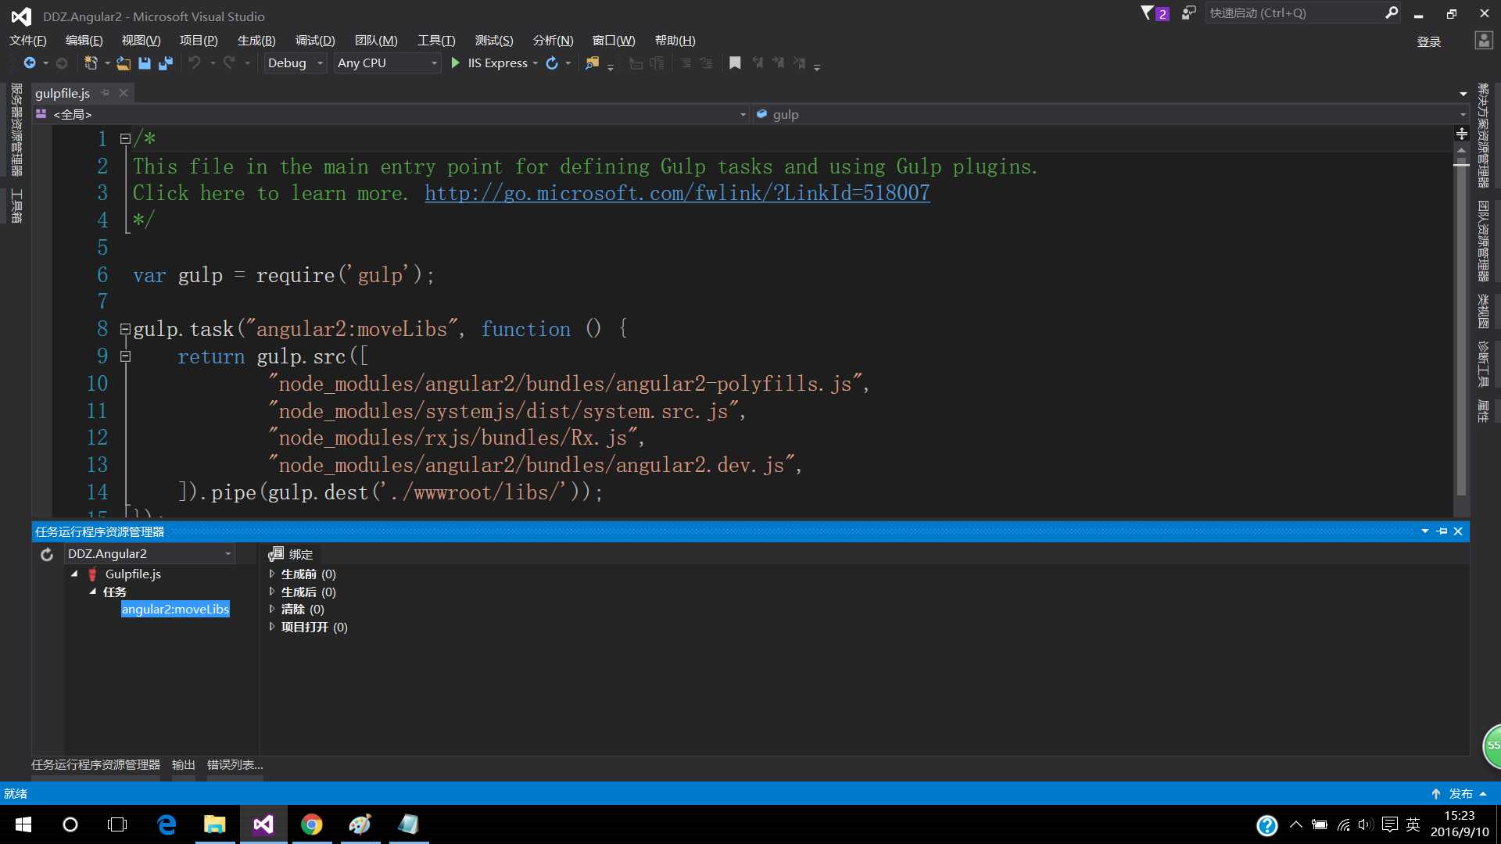Toggle bookmark with the bookmark icon
The height and width of the screenshot is (844, 1501).
pyautogui.click(x=735, y=63)
